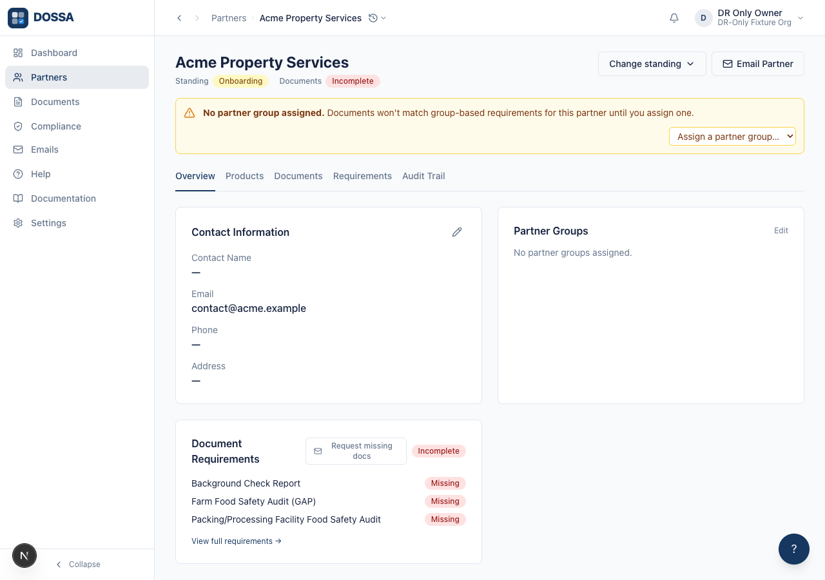Viewport: 825px width, 580px height.
Task: Go forward with the right chevron
Action: [x=197, y=18]
